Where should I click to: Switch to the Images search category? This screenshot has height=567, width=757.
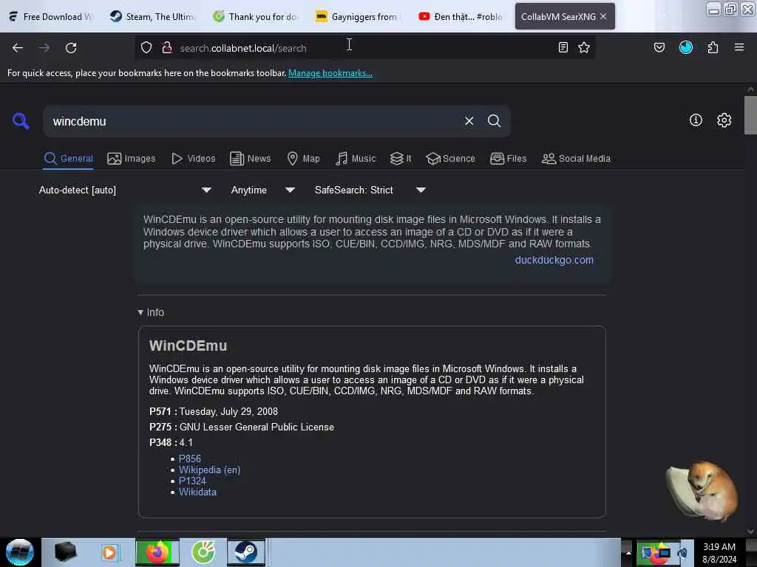click(x=132, y=159)
